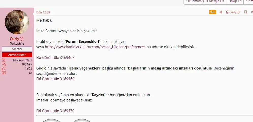Click the Okunmamış İlk Mesaja Git button
This screenshot has width=253, height=122.
point(205,1)
